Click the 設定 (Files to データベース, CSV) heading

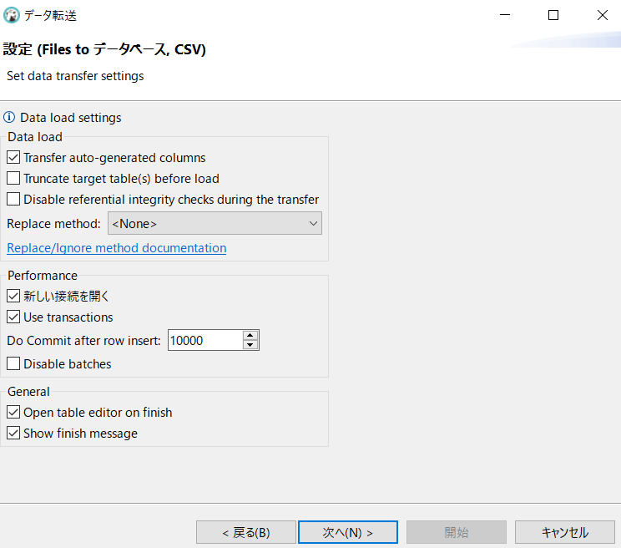click(x=104, y=49)
